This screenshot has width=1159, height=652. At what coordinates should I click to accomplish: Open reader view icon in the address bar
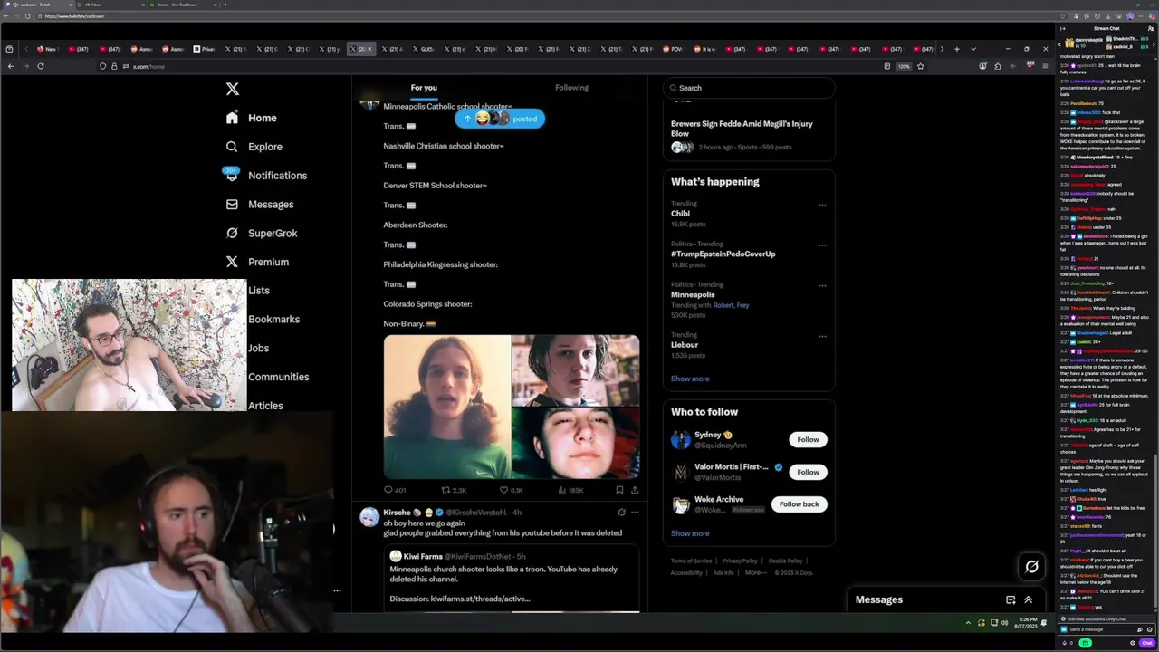886,66
